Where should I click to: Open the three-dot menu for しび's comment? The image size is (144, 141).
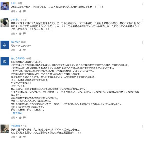[142, 4]
